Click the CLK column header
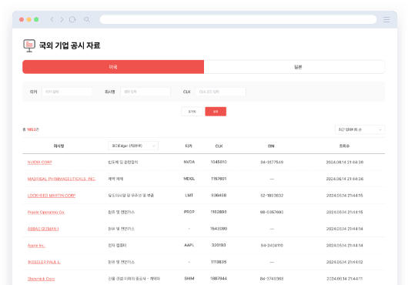Viewport: 408px width, 285px height. pyautogui.click(x=219, y=146)
